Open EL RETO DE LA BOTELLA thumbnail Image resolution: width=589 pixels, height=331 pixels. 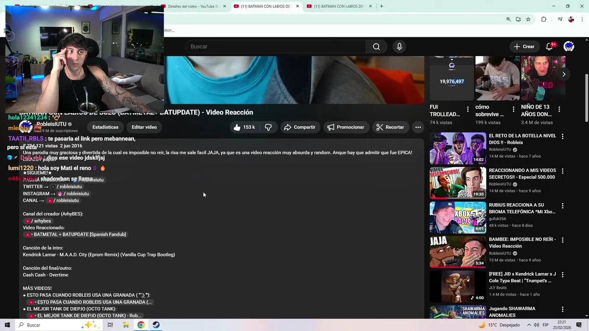[x=458, y=148]
